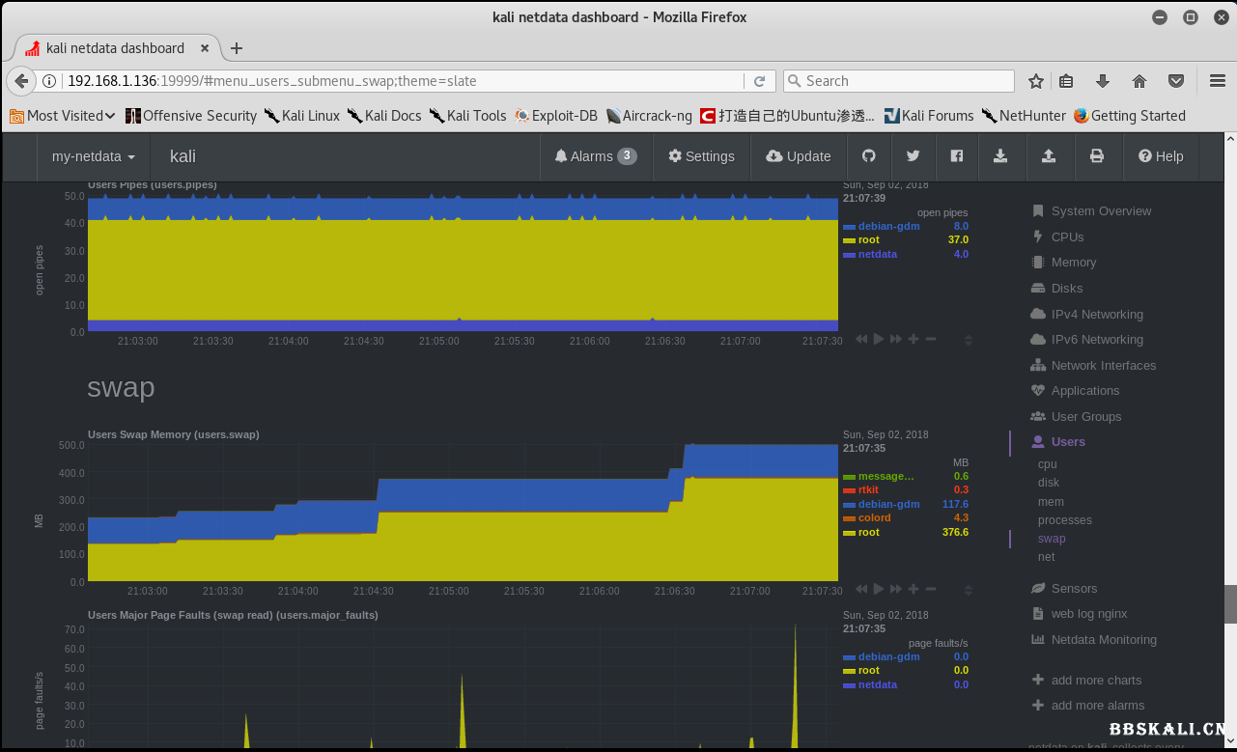Open the Twitter share icon

tap(913, 156)
